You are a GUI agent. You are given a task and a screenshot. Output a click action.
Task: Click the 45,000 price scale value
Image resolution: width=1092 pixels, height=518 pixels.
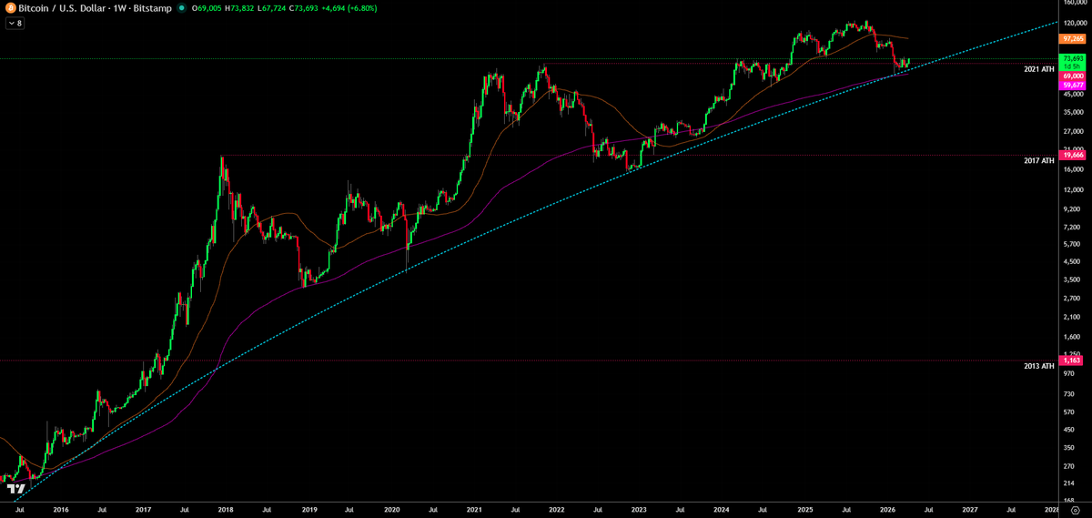point(1073,94)
